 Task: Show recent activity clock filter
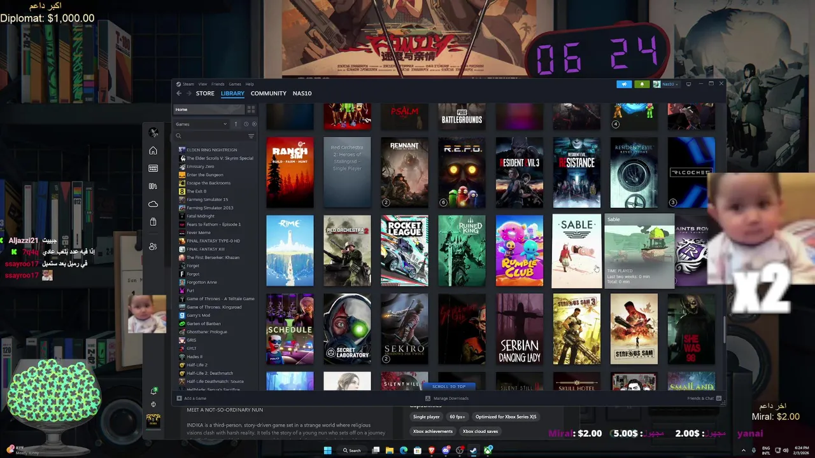coord(245,124)
